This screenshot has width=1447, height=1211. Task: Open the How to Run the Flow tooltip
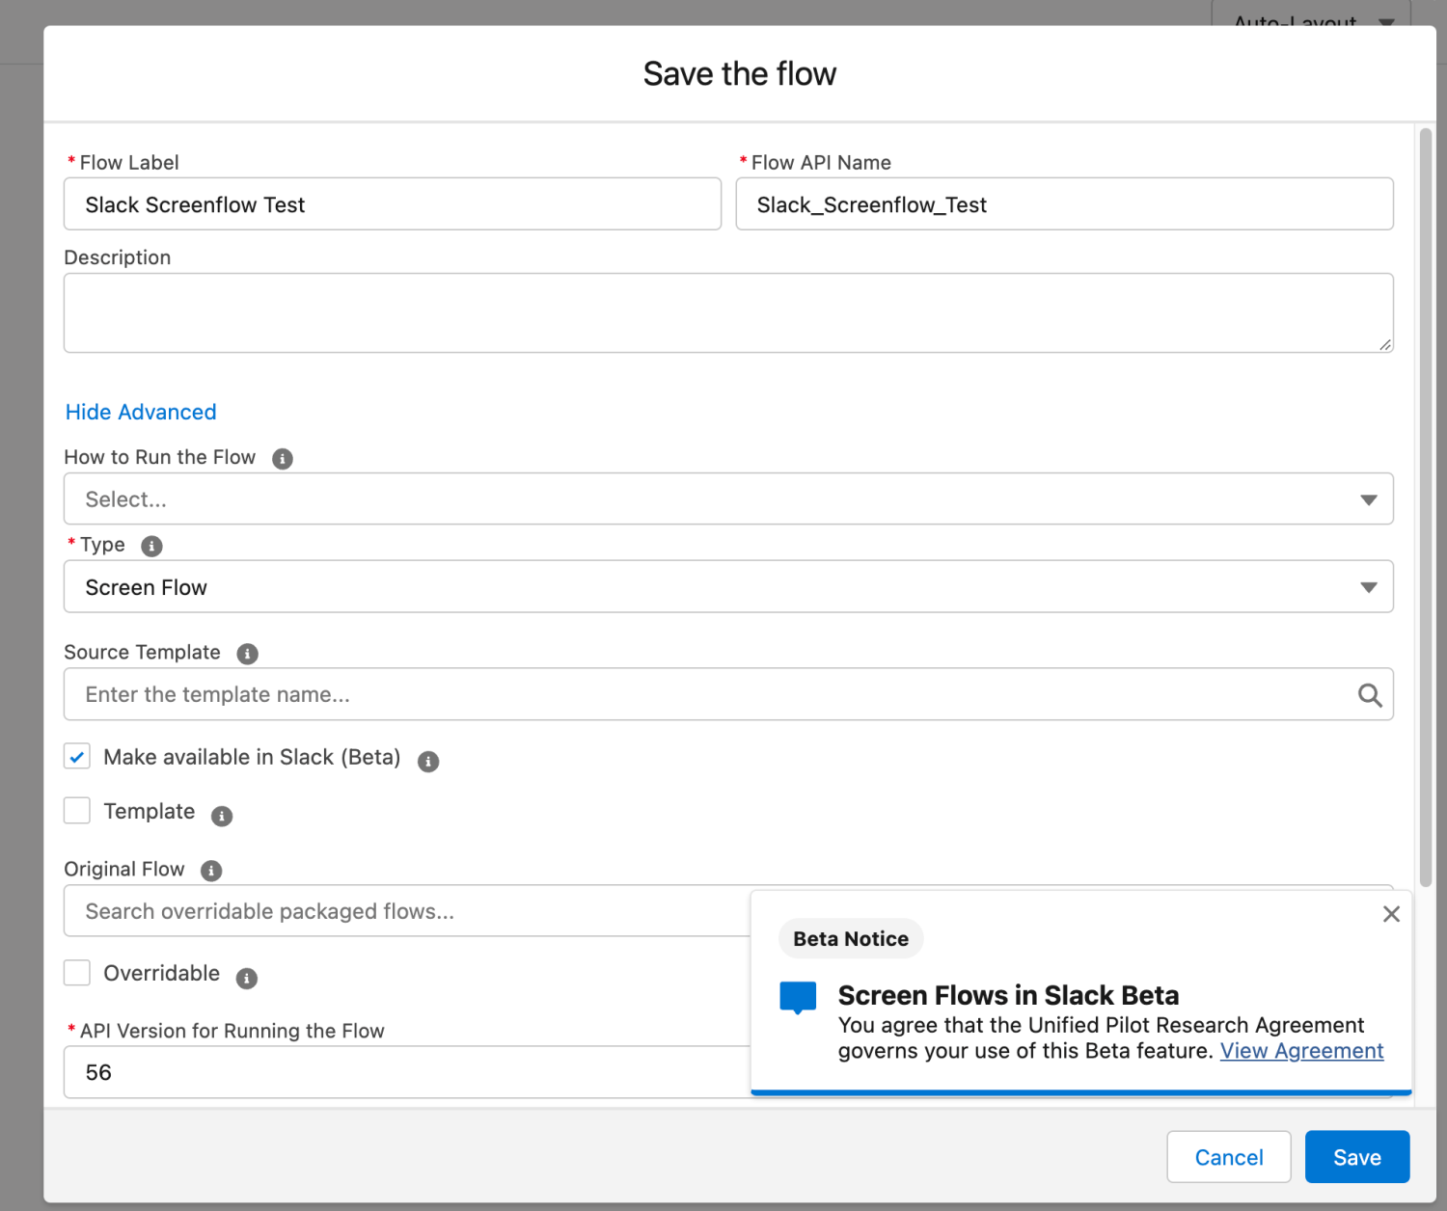point(282,459)
